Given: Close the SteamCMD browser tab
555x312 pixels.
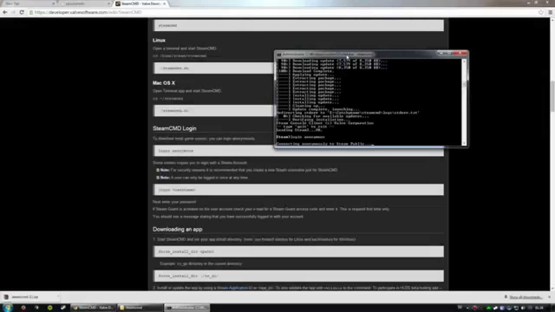Looking at the screenshot, I should pos(164,3).
